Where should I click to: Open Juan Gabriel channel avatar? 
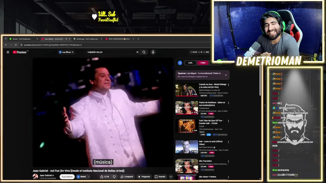35,176
